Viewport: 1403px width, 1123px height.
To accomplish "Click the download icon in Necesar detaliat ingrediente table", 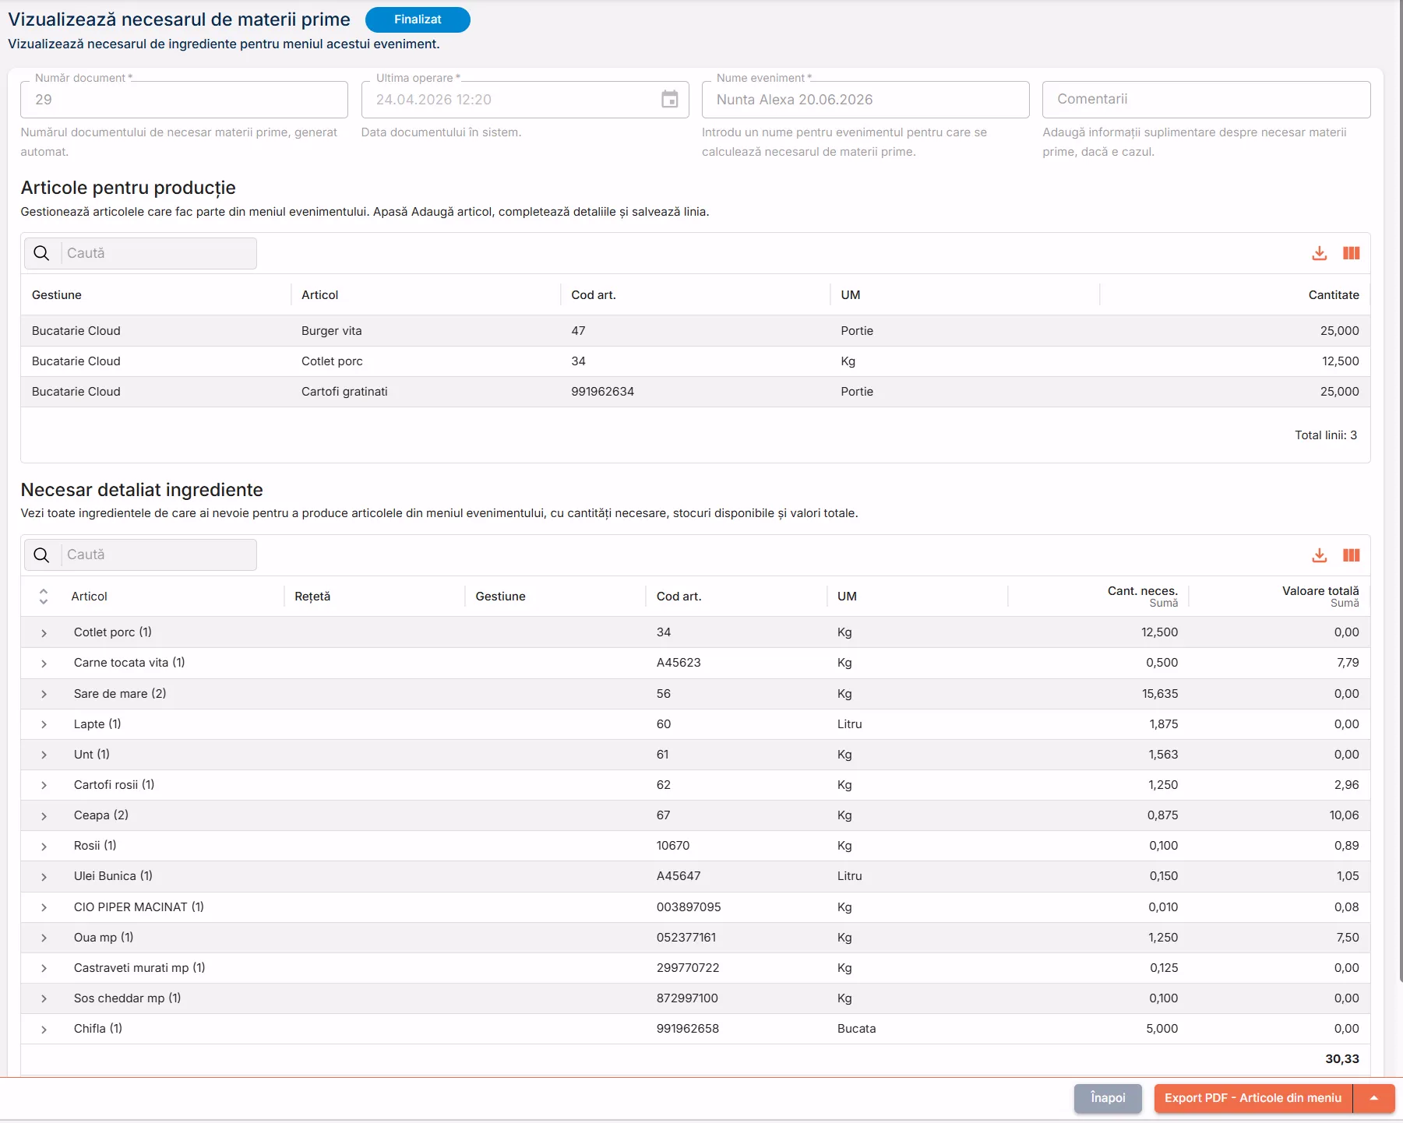I will pyautogui.click(x=1319, y=555).
